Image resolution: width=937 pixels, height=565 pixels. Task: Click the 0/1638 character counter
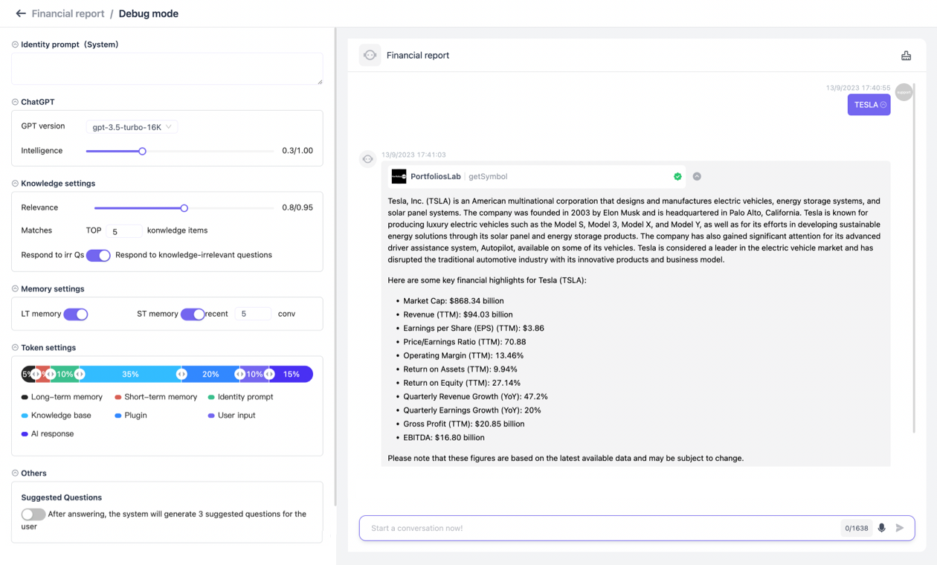tap(857, 529)
